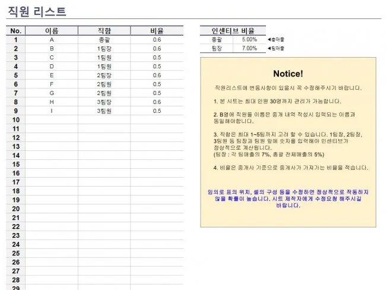
Task: Click the 직원 리스트 sheet title
Action: (37, 12)
